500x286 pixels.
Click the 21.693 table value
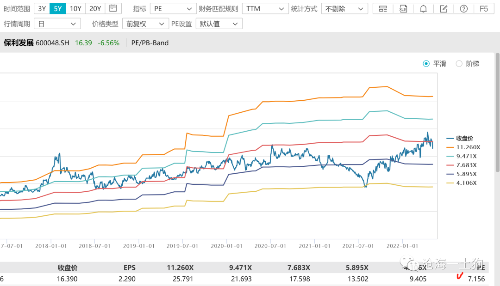tap(241, 279)
